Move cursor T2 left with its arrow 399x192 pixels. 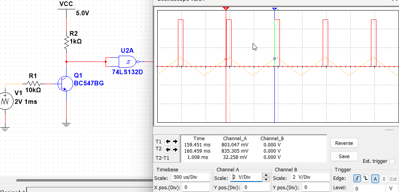[x=168, y=150]
